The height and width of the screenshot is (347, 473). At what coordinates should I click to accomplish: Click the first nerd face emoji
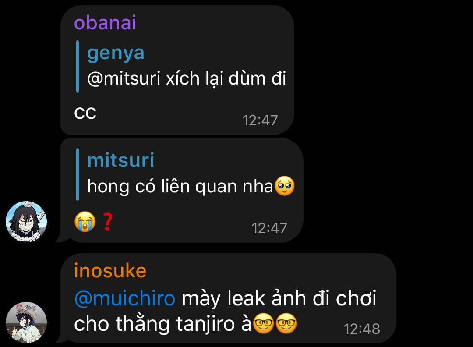pos(263,323)
